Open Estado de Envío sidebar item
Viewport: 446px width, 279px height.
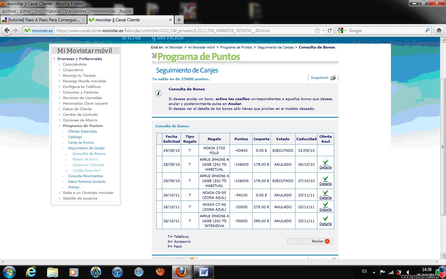pos(85,159)
